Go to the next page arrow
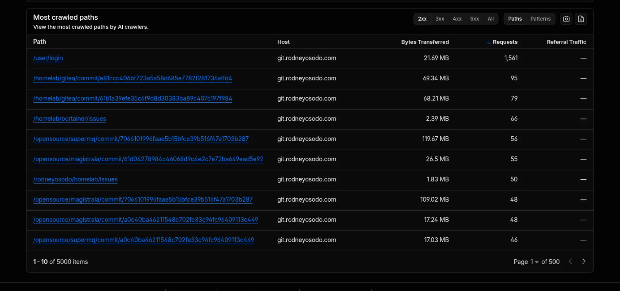620x291 pixels. point(584,262)
